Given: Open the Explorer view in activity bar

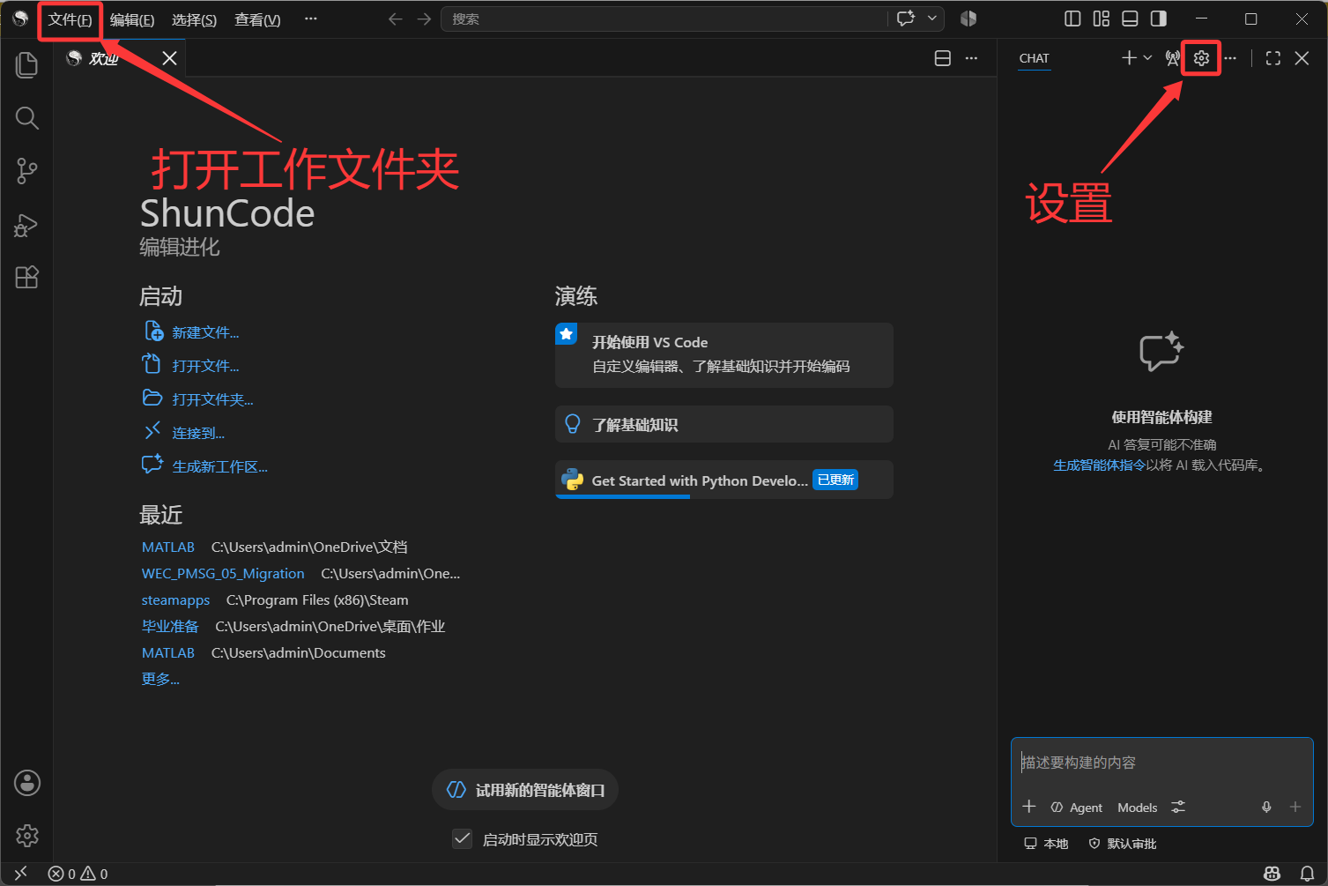Looking at the screenshot, I should coord(27,64).
